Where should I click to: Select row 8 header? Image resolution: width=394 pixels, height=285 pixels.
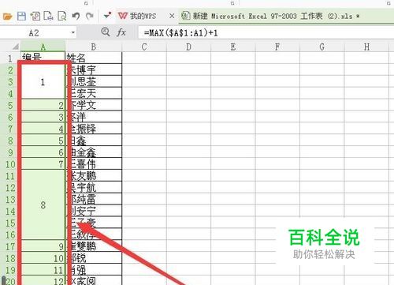coord(10,141)
